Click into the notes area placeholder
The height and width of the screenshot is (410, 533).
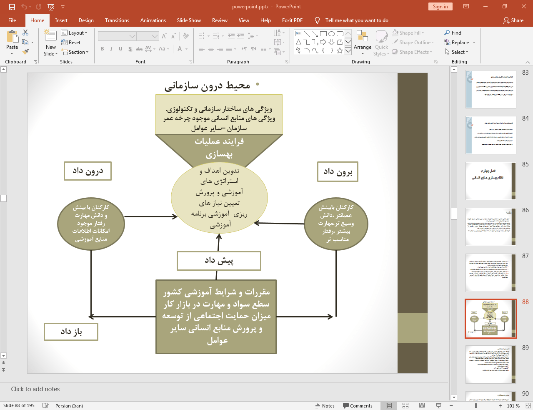(35, 389)
